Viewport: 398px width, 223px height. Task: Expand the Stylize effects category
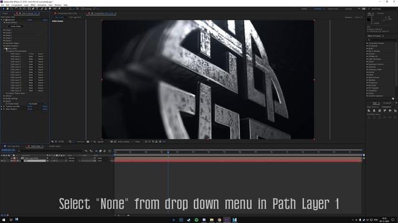(367, 93)
